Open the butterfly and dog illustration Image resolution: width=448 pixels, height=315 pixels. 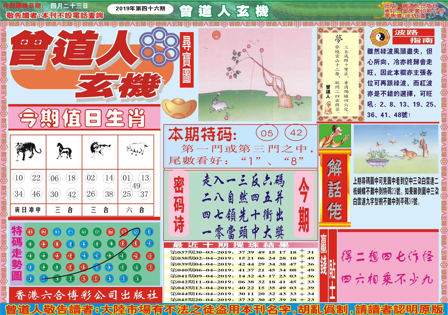click(x=396, y=149)
